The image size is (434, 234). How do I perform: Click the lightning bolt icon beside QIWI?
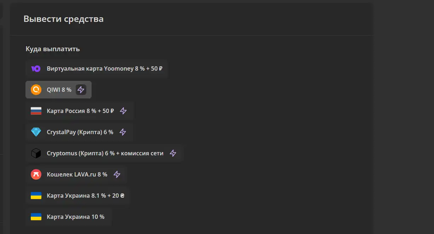click(x=81, y=90)
